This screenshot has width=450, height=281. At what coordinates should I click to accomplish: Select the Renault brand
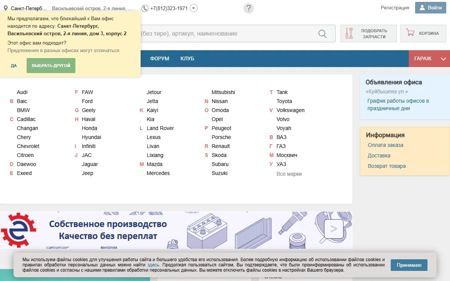[221, 146]
